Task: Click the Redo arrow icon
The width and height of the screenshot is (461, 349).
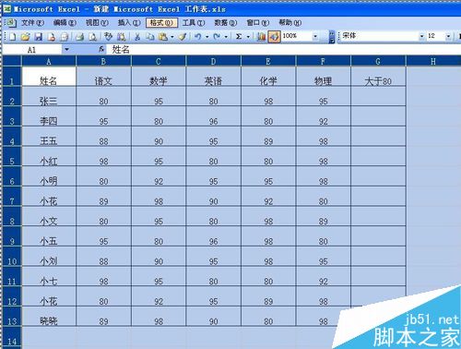Action: pyautogui.click(x=217, y=37)
